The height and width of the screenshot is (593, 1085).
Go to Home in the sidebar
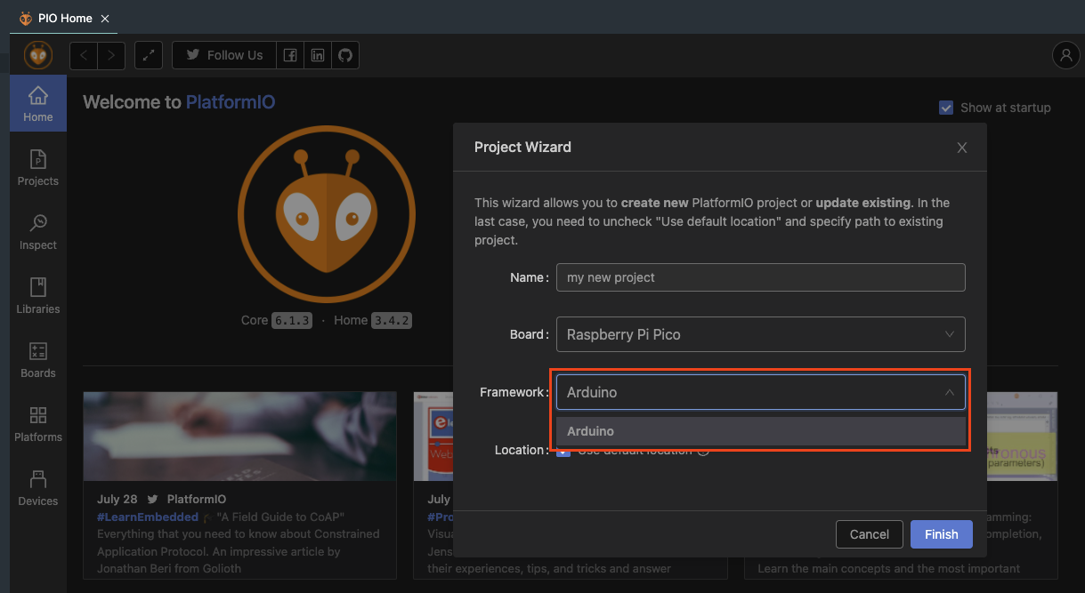tap(38, 103)
